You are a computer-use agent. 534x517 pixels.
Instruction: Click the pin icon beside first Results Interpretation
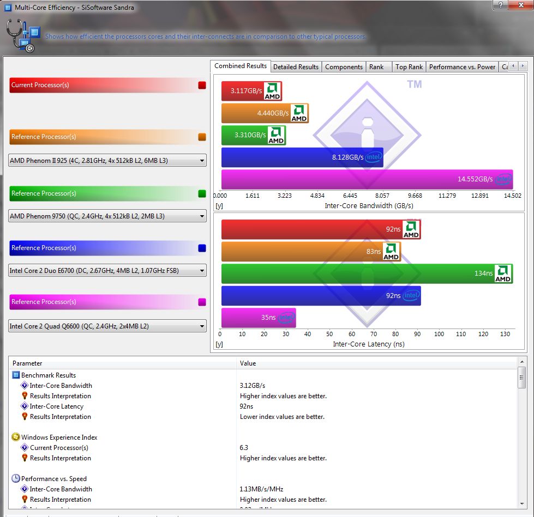pyautogui.click(x=25, y=396)
